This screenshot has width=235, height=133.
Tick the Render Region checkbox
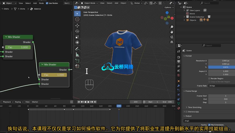pyautogui.click(x=209, y=78)
